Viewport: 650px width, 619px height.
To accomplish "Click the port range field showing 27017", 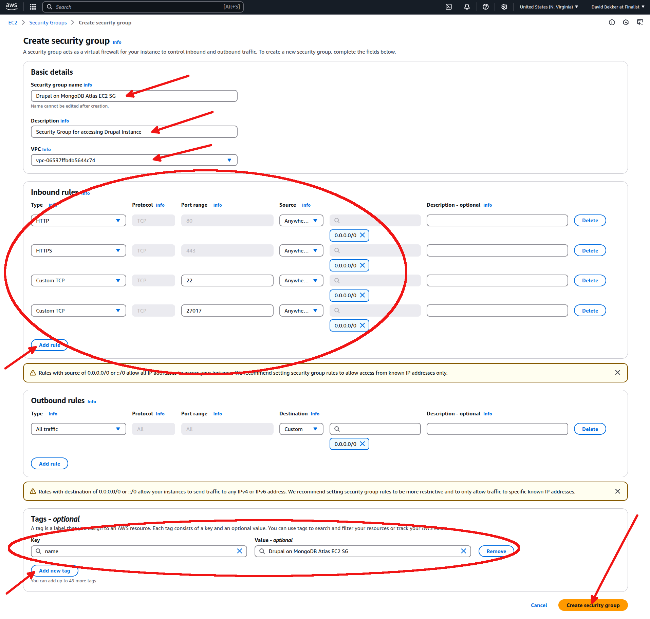I will click(227, 311).
